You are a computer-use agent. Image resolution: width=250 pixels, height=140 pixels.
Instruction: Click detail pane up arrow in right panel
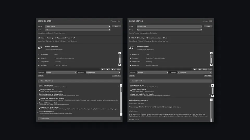pyautogui.click(x=211, y=100)
